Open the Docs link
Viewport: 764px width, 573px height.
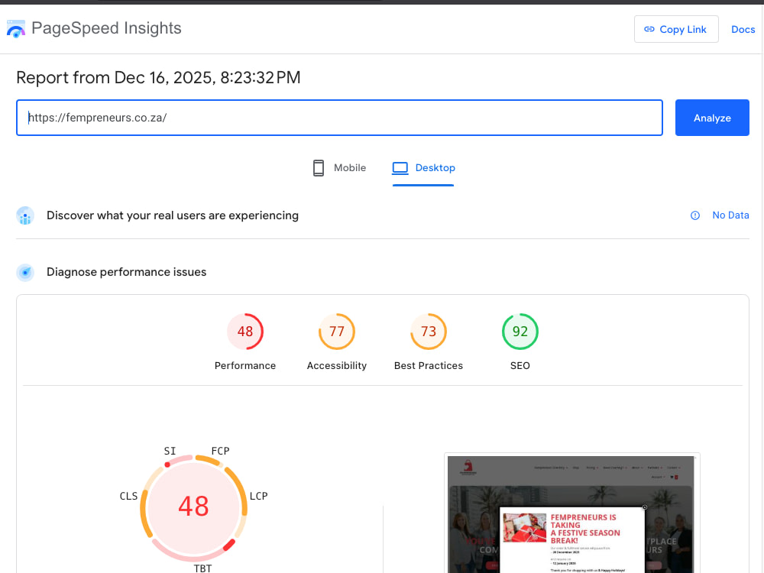click(x=743, y=29)
